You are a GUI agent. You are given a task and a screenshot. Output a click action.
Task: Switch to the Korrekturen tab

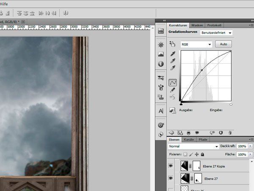(178, 25)
